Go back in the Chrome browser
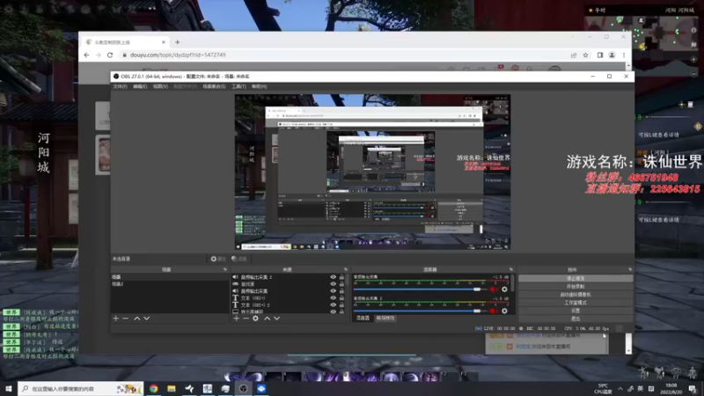 pyautogui.click(x=86, y=55)
